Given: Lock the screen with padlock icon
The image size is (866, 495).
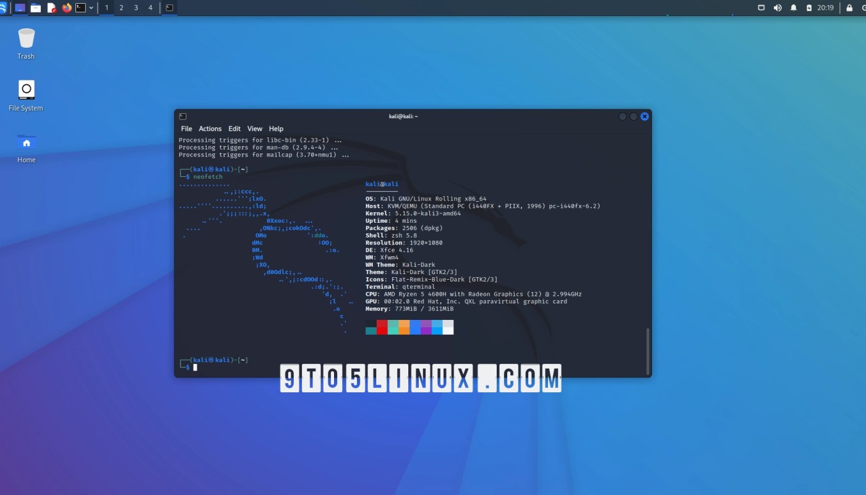Looking at the screenshot, I should pos(849,8).
